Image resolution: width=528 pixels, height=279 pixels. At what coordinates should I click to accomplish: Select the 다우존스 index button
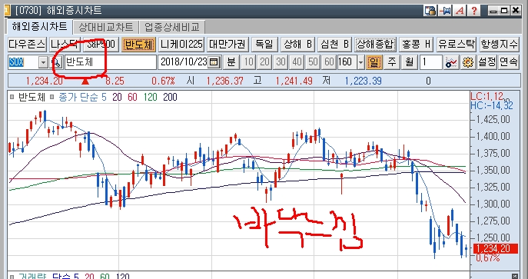click(x=27, y=44)
